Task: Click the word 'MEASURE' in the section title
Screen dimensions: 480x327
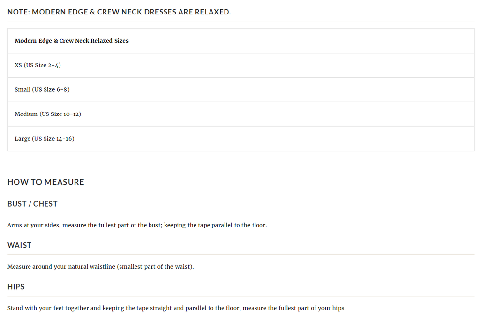Action: (x=64, y=182)
